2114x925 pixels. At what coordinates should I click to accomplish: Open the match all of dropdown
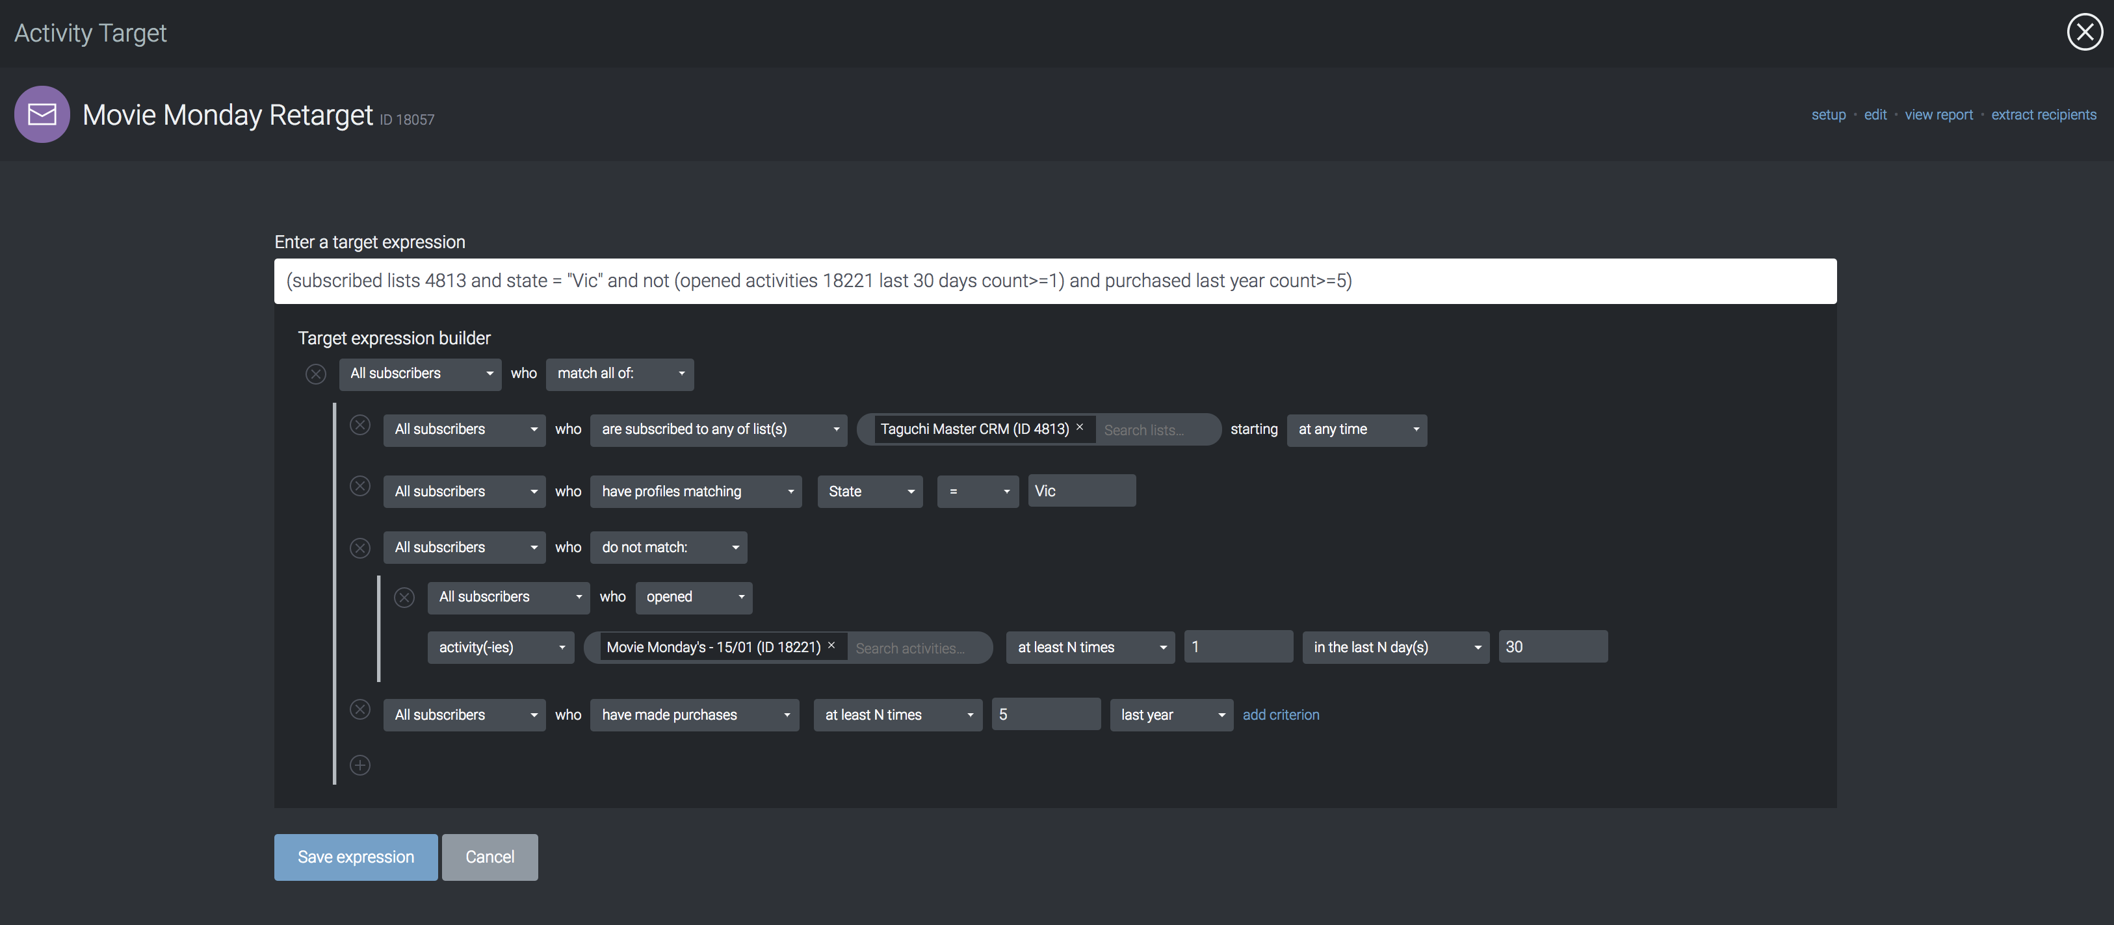[620, 374]
